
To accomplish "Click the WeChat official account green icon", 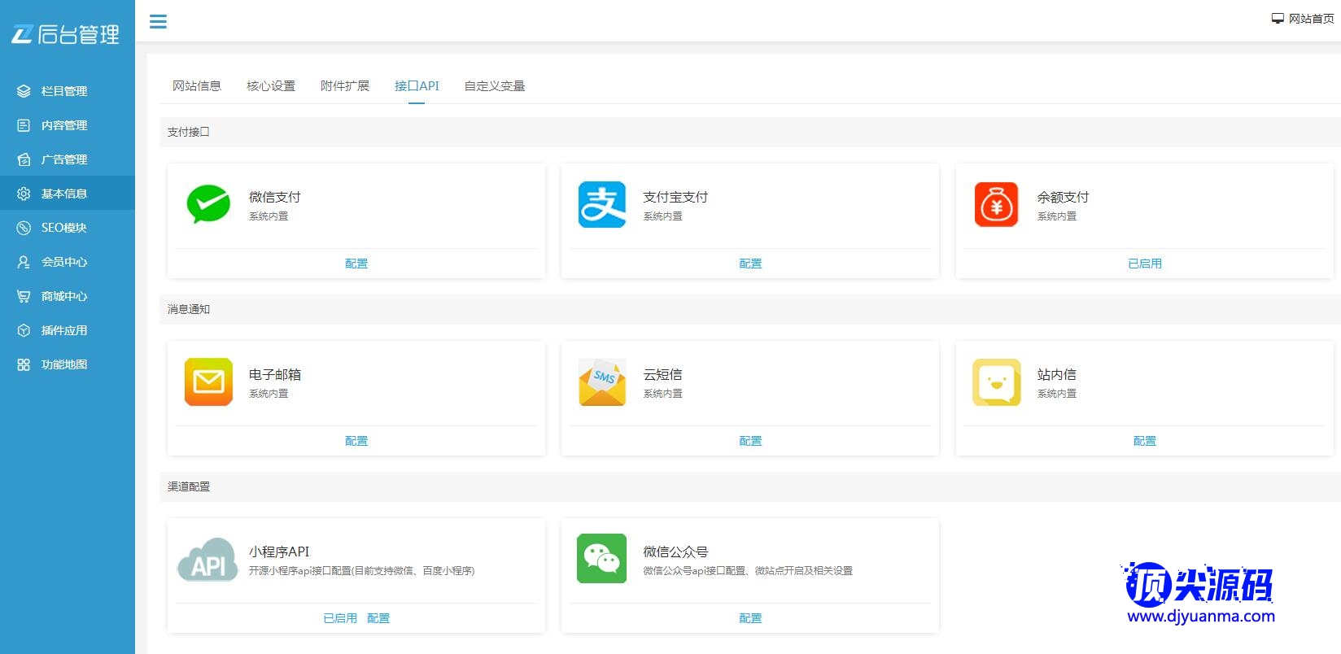I will click(602, 559).
